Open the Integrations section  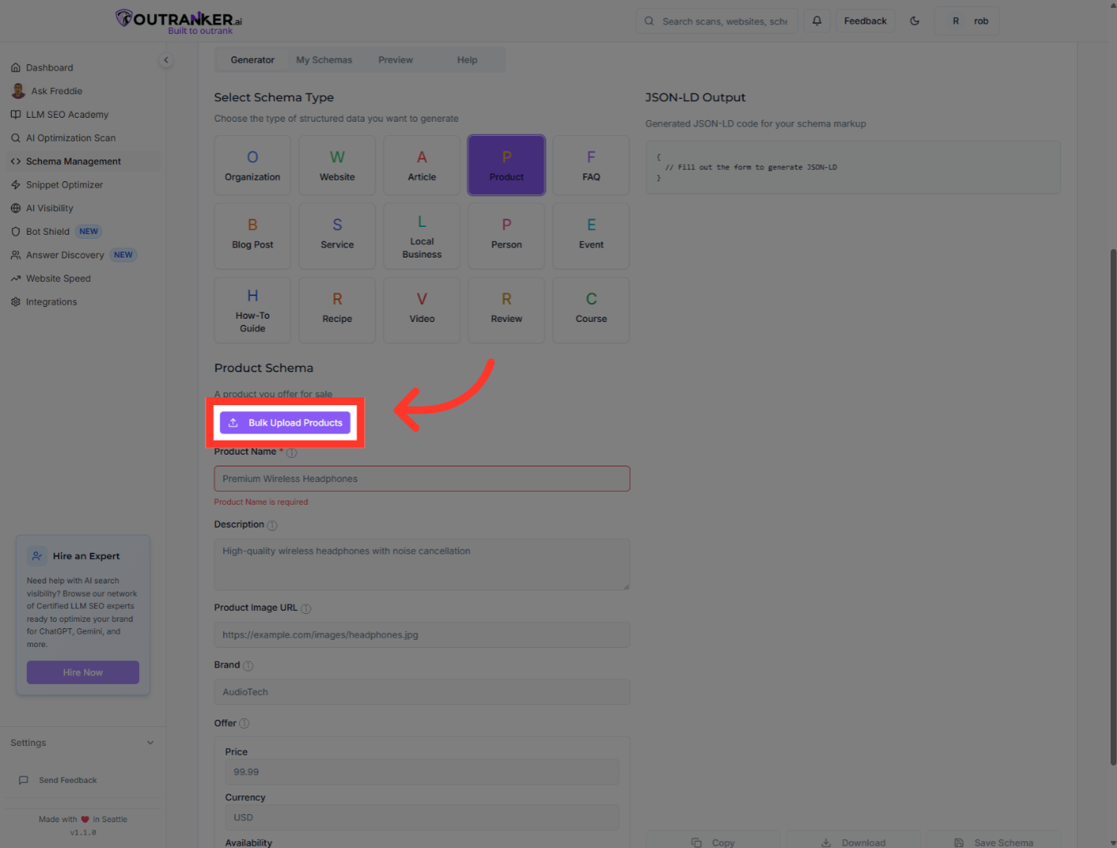(x=51, y=302)
